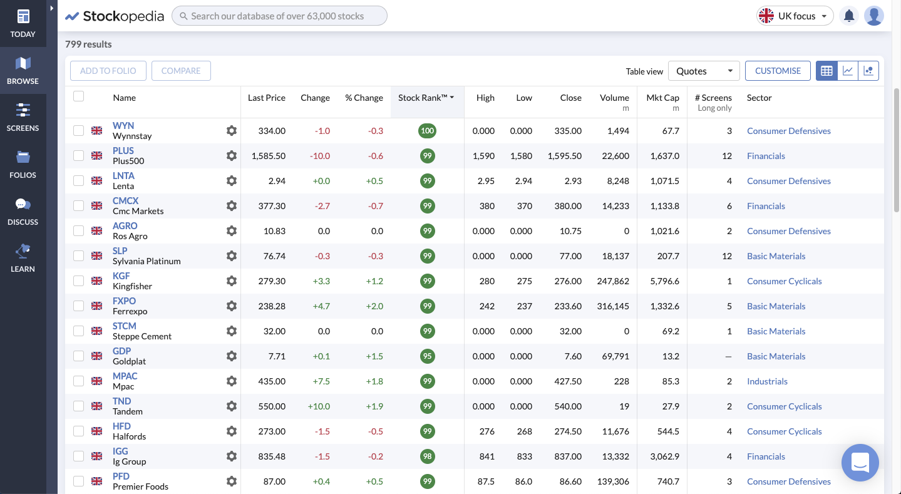This screenshot has height=494, width=901.
Task: Sort by # Screens column header
Action: 713,98
